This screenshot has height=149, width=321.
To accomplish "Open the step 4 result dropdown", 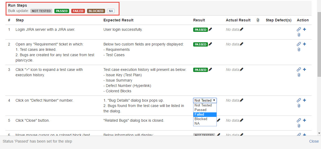I will (x=205, y=100).
